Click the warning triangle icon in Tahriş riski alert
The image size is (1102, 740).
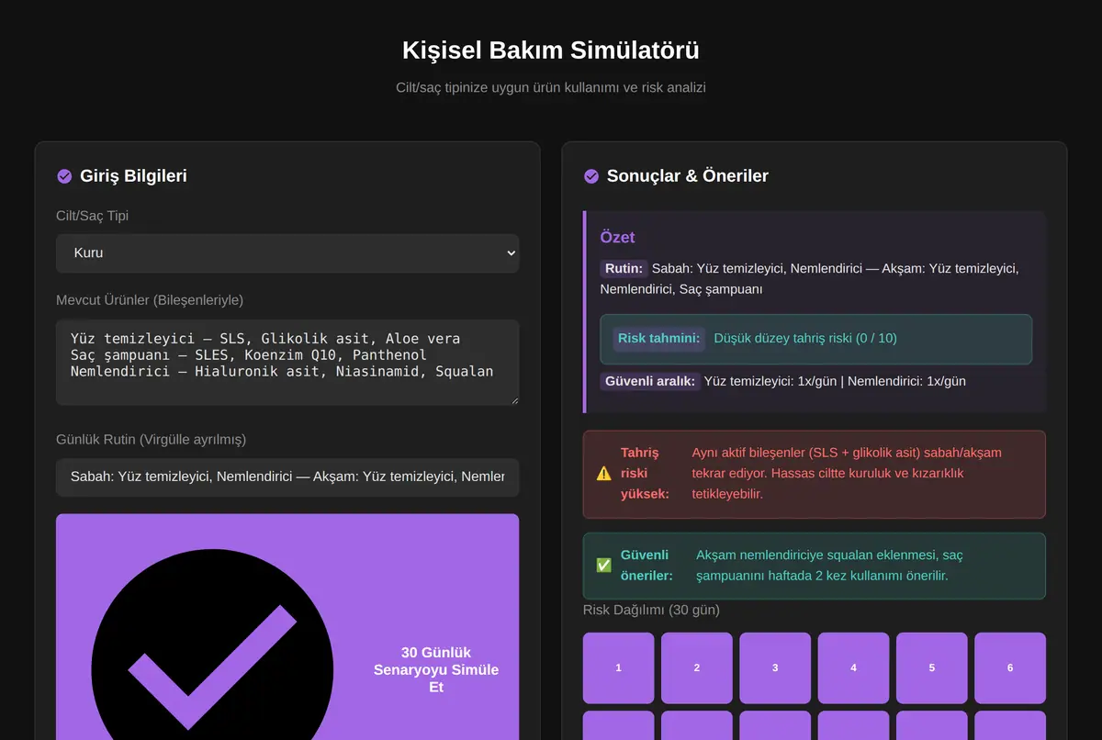pyautogui.click(x=603, y=474)
